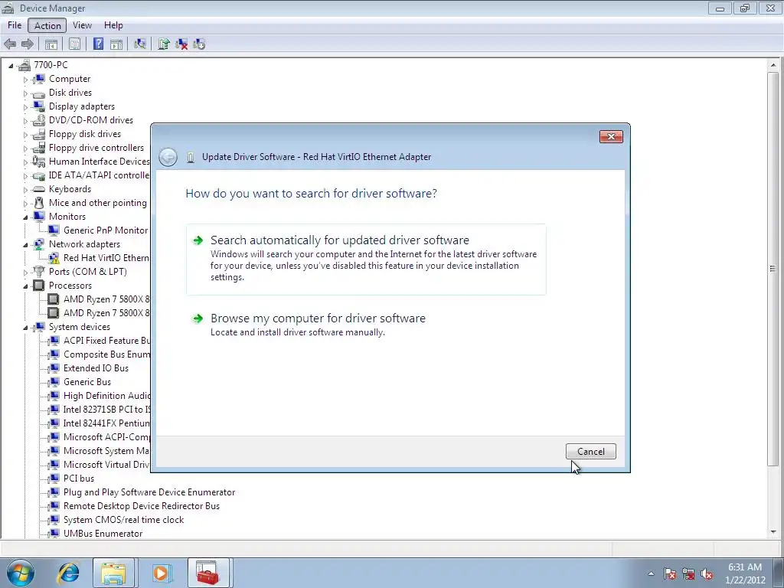Show hidden tray icons arrow
This screenshot has height=588, width=784.
pos(651,573)
